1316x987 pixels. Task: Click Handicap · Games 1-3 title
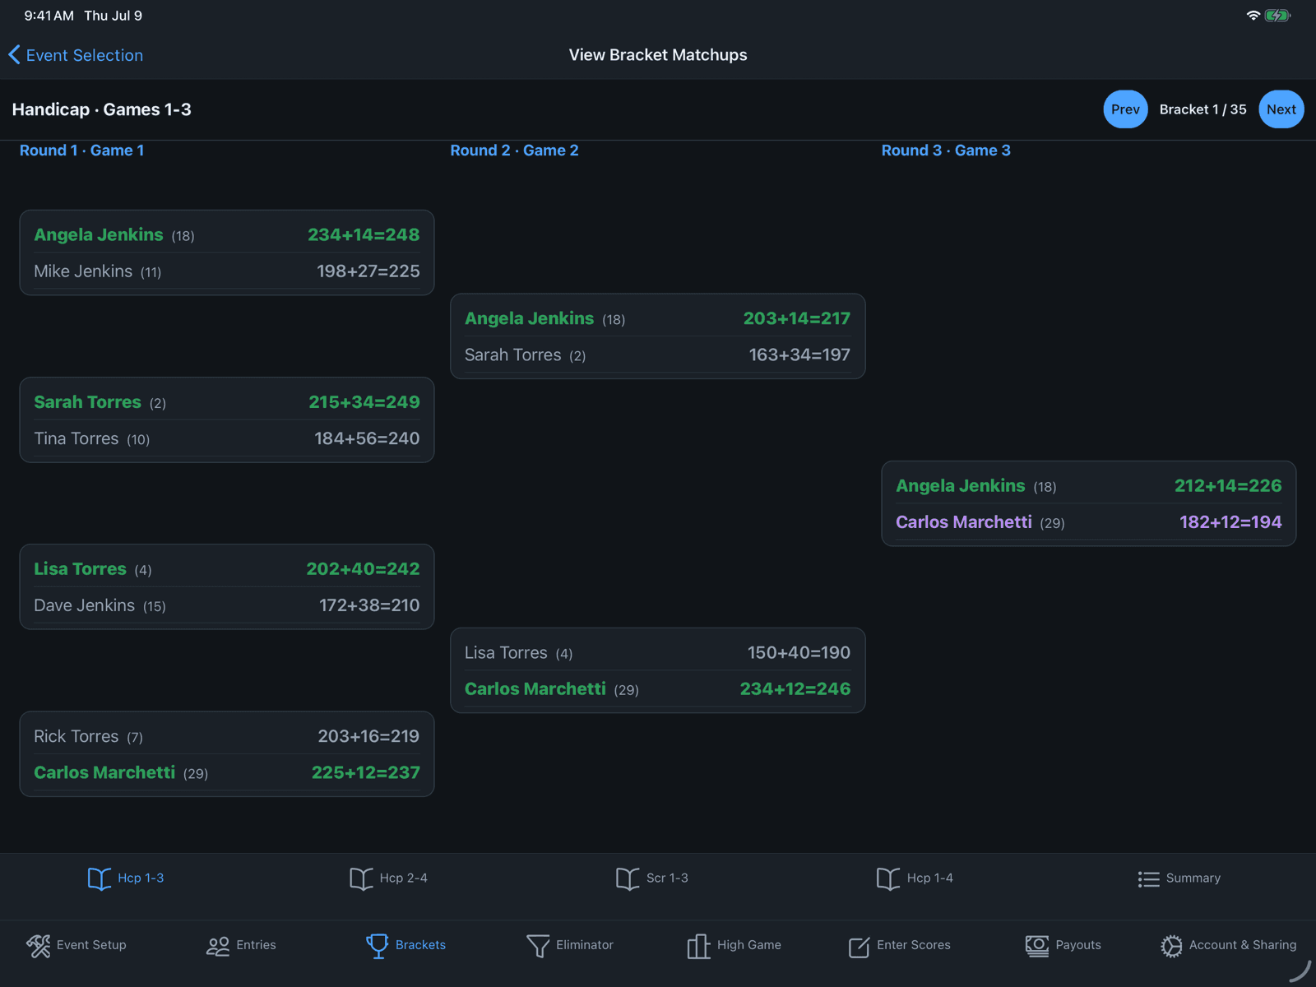coord(101,109)
